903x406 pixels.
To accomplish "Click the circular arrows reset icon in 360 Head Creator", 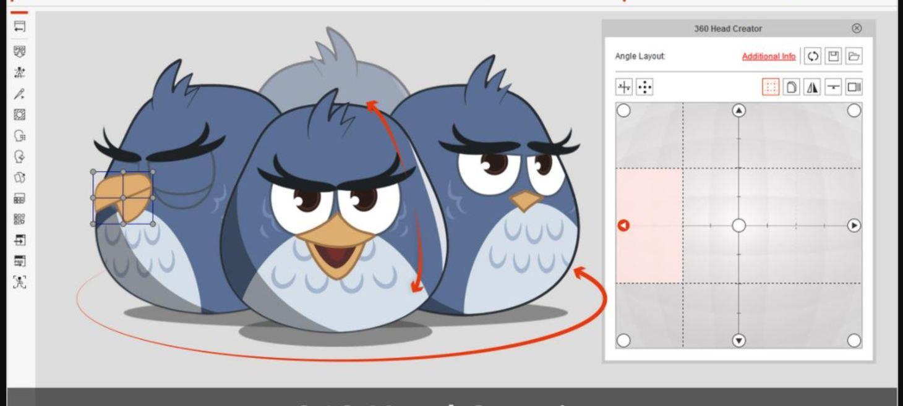I will coord(813,56).
